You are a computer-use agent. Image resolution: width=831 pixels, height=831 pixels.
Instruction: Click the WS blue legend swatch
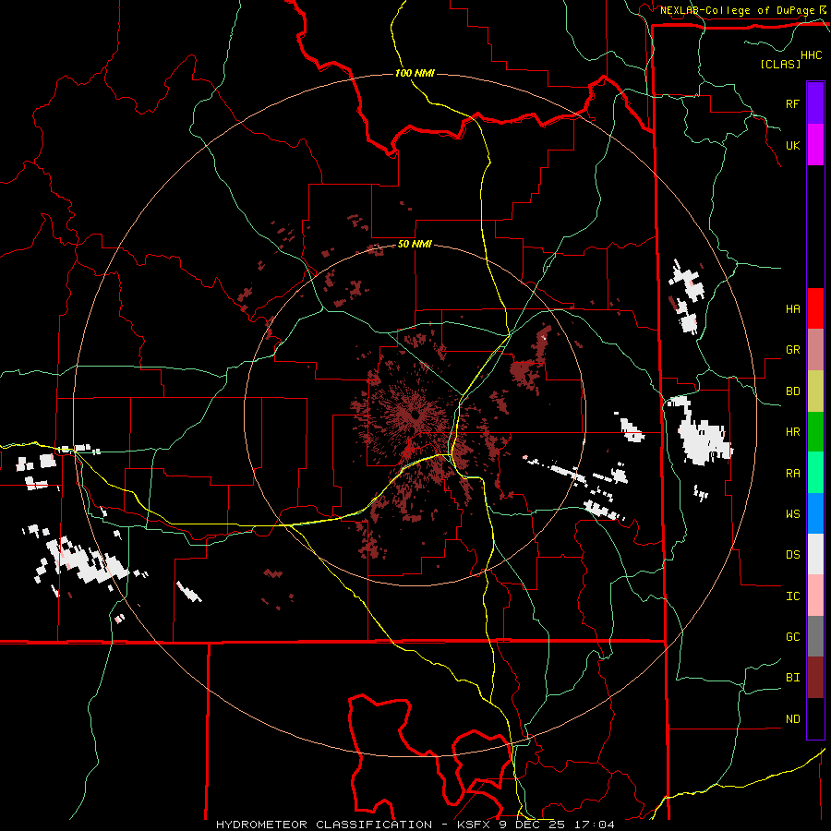pyautogui.click(x=815, y=513)
